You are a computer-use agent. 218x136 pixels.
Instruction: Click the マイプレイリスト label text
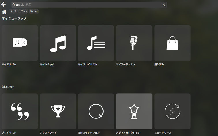pos(88,65)
